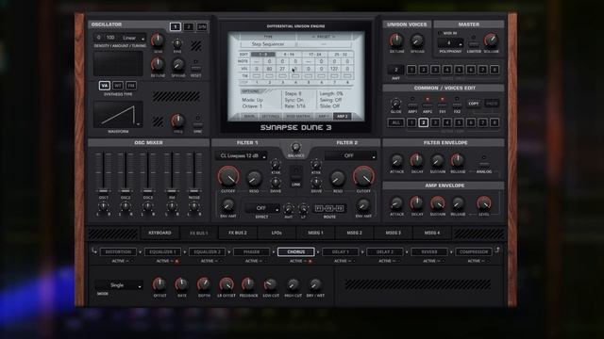Click the Filter Envelope Decay knob

(417, 161)
